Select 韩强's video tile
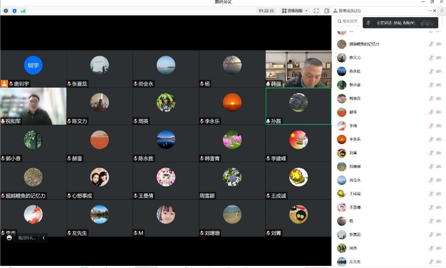The image size is (446, 268). (x=298, y=69)
